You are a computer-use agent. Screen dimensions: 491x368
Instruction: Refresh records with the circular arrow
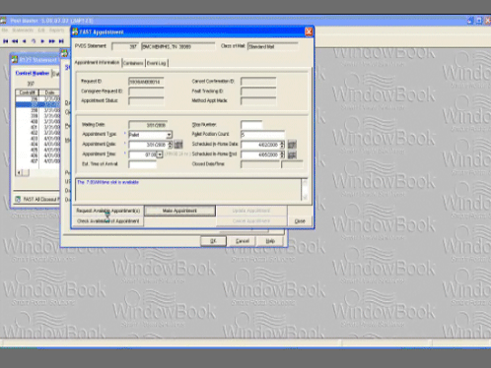[x=34, y=41]
